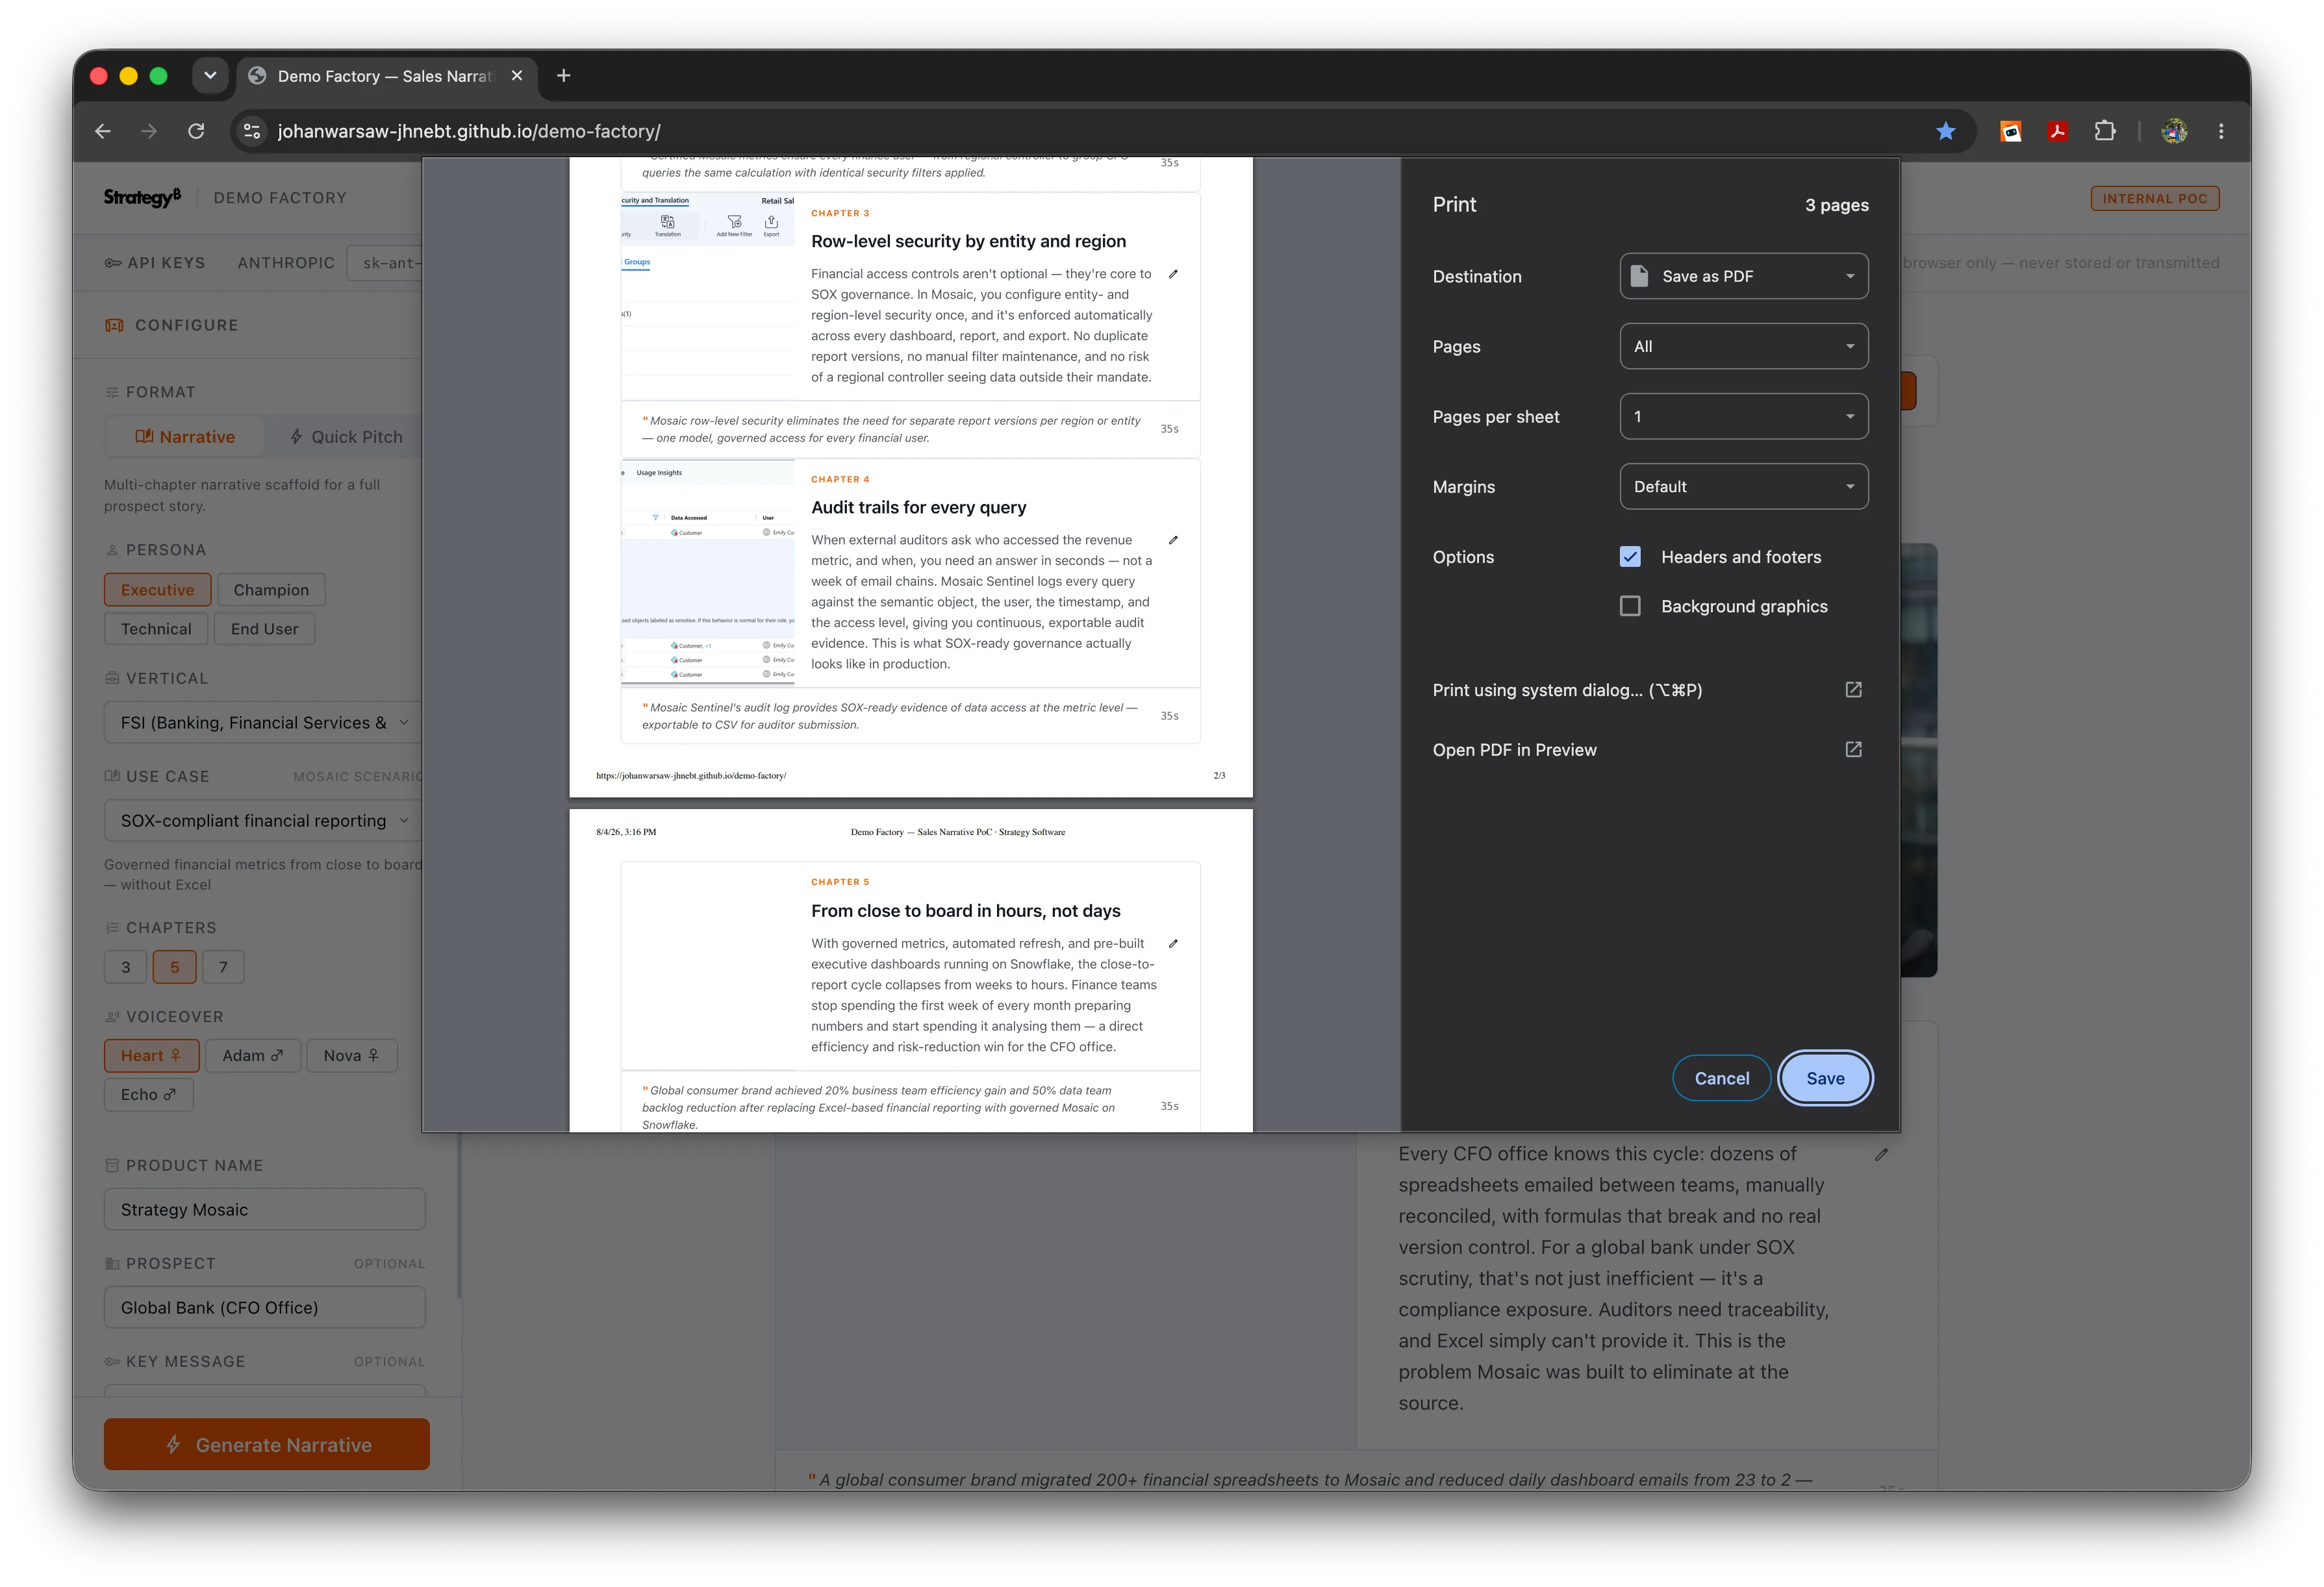The image size is (2324, 1587).
Task: Click the address bar URL
Action: click(470, 131)
